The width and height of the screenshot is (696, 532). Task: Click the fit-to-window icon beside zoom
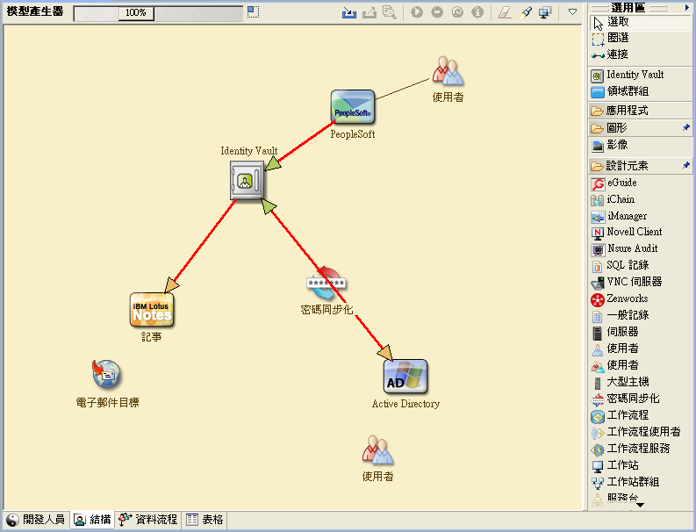coord(253,11)
